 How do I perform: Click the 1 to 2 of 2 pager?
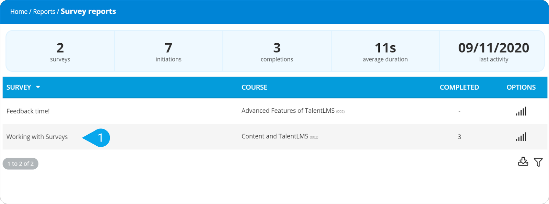point(21,164)
